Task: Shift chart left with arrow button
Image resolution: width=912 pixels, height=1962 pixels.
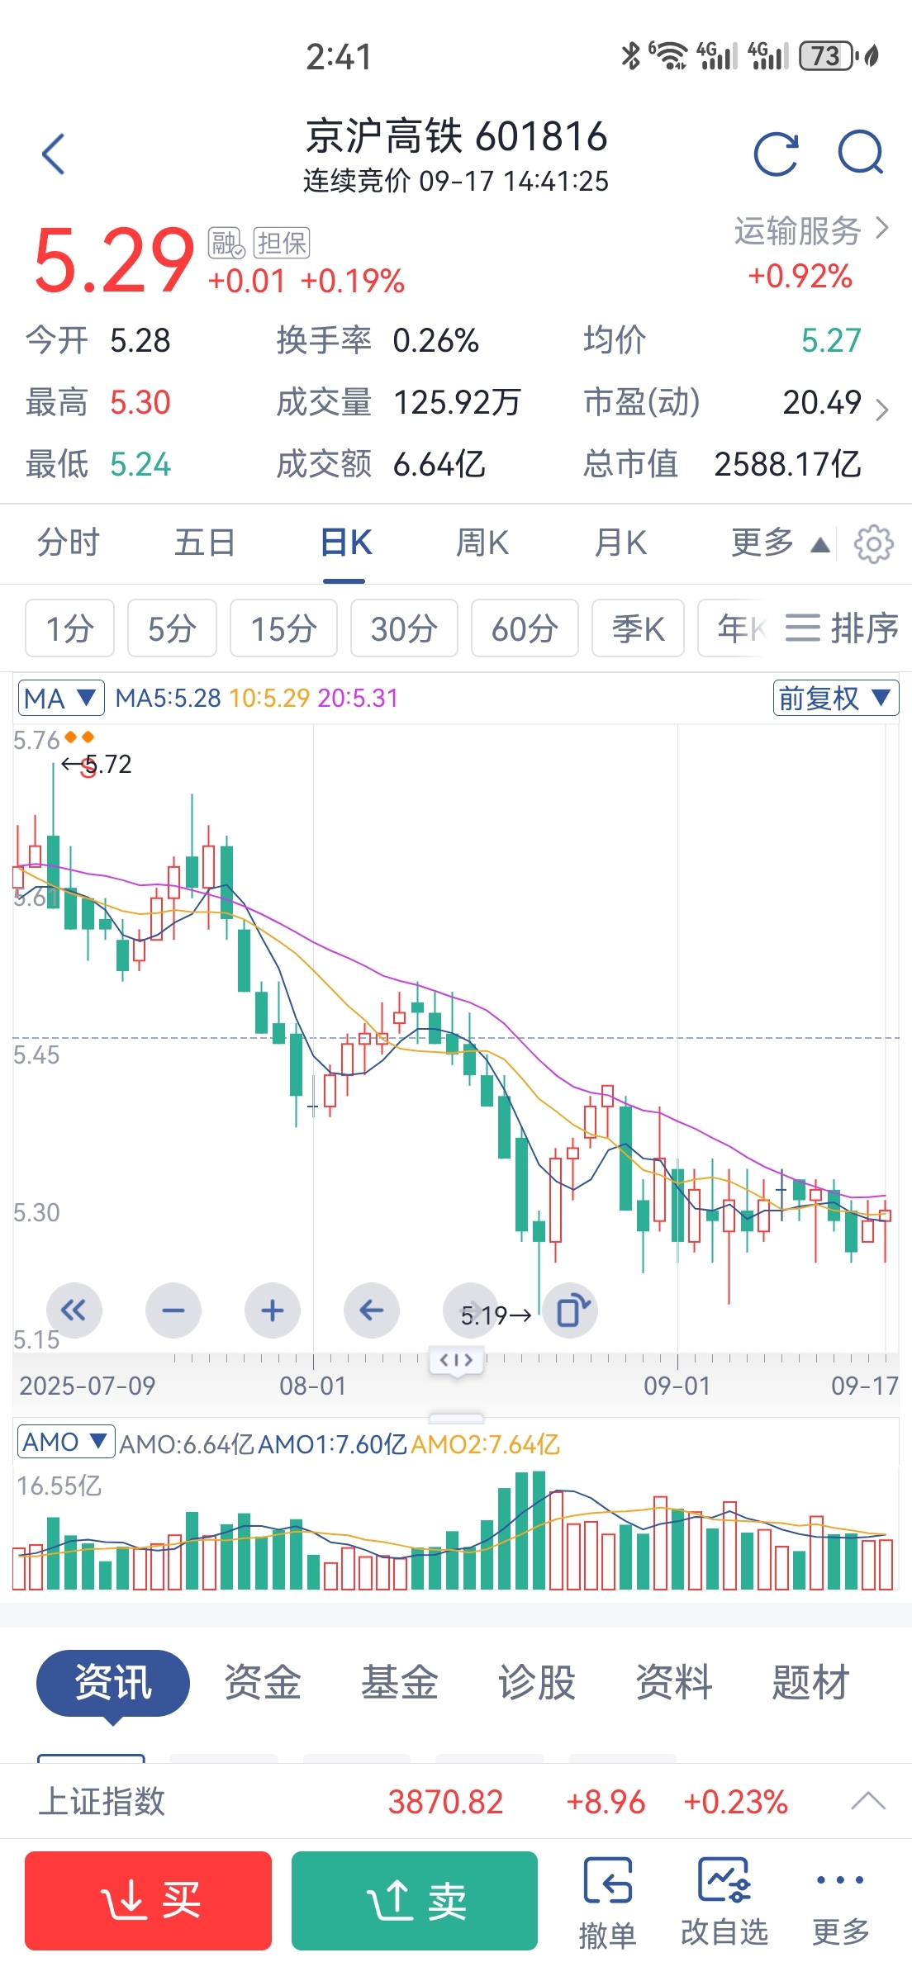Action: [x=372, y=1310]
